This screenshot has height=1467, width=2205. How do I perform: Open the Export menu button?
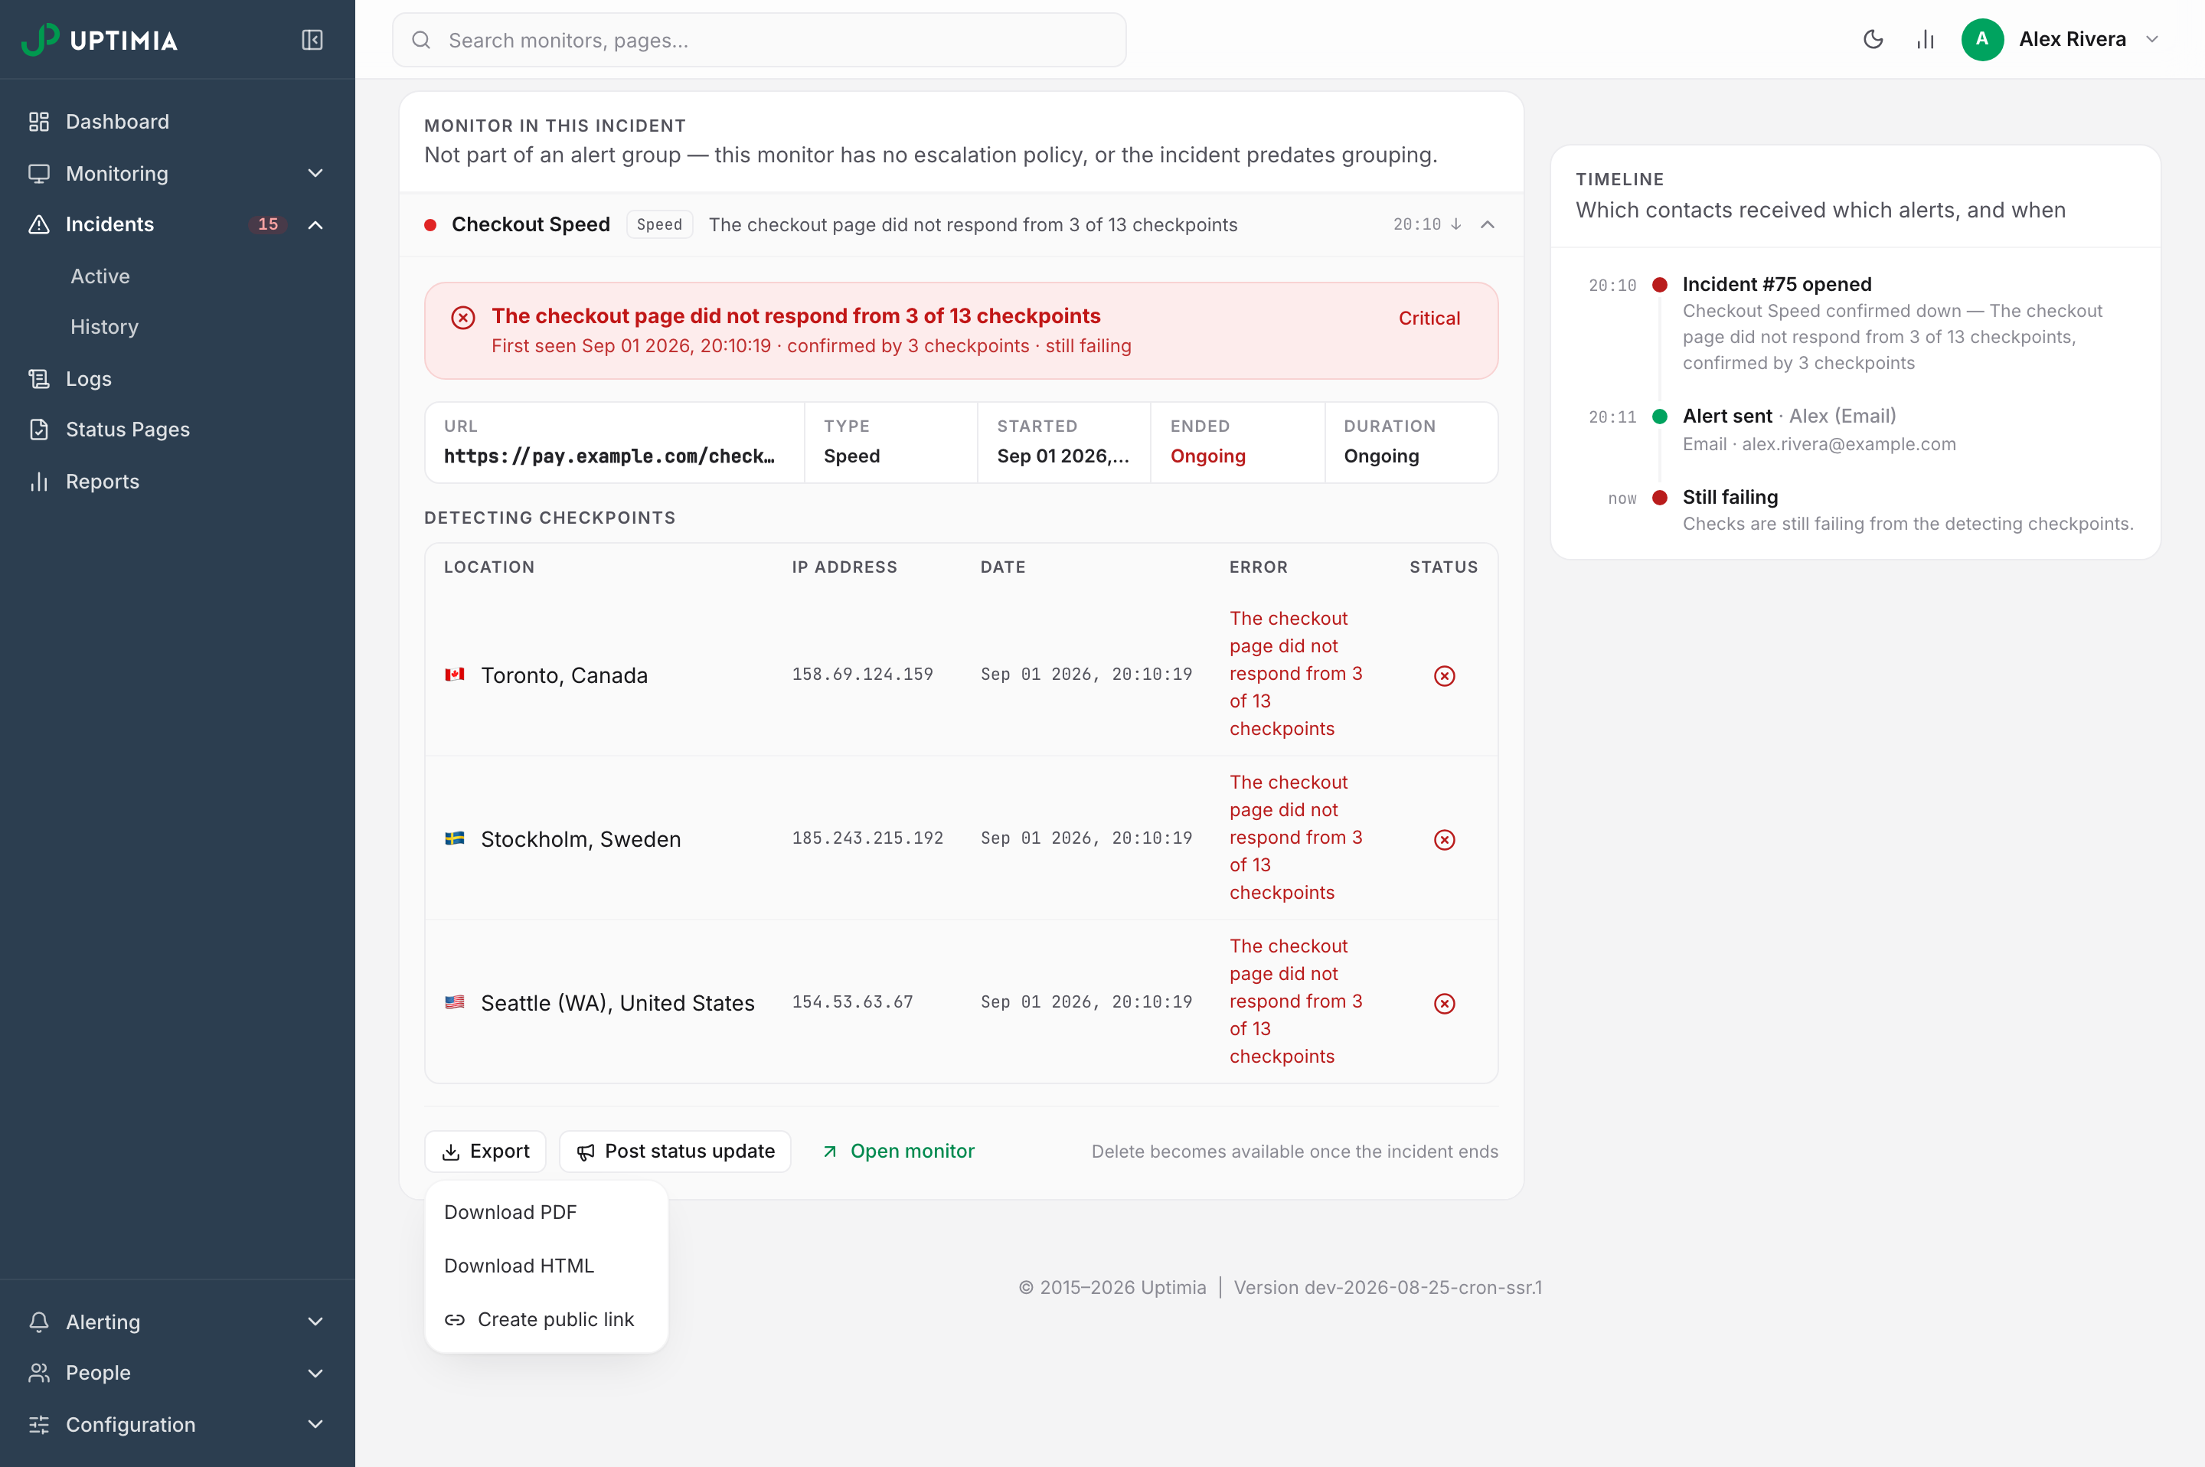485,1151
